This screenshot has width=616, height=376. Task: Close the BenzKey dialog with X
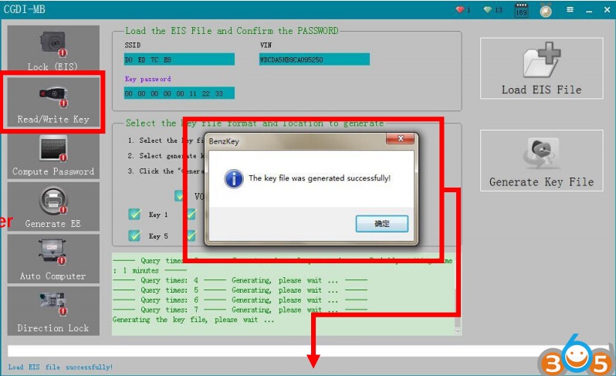401,138
